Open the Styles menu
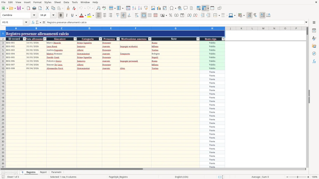Image resolution: width=319 pixels, height=179 pixels. (x=48, y=2)
